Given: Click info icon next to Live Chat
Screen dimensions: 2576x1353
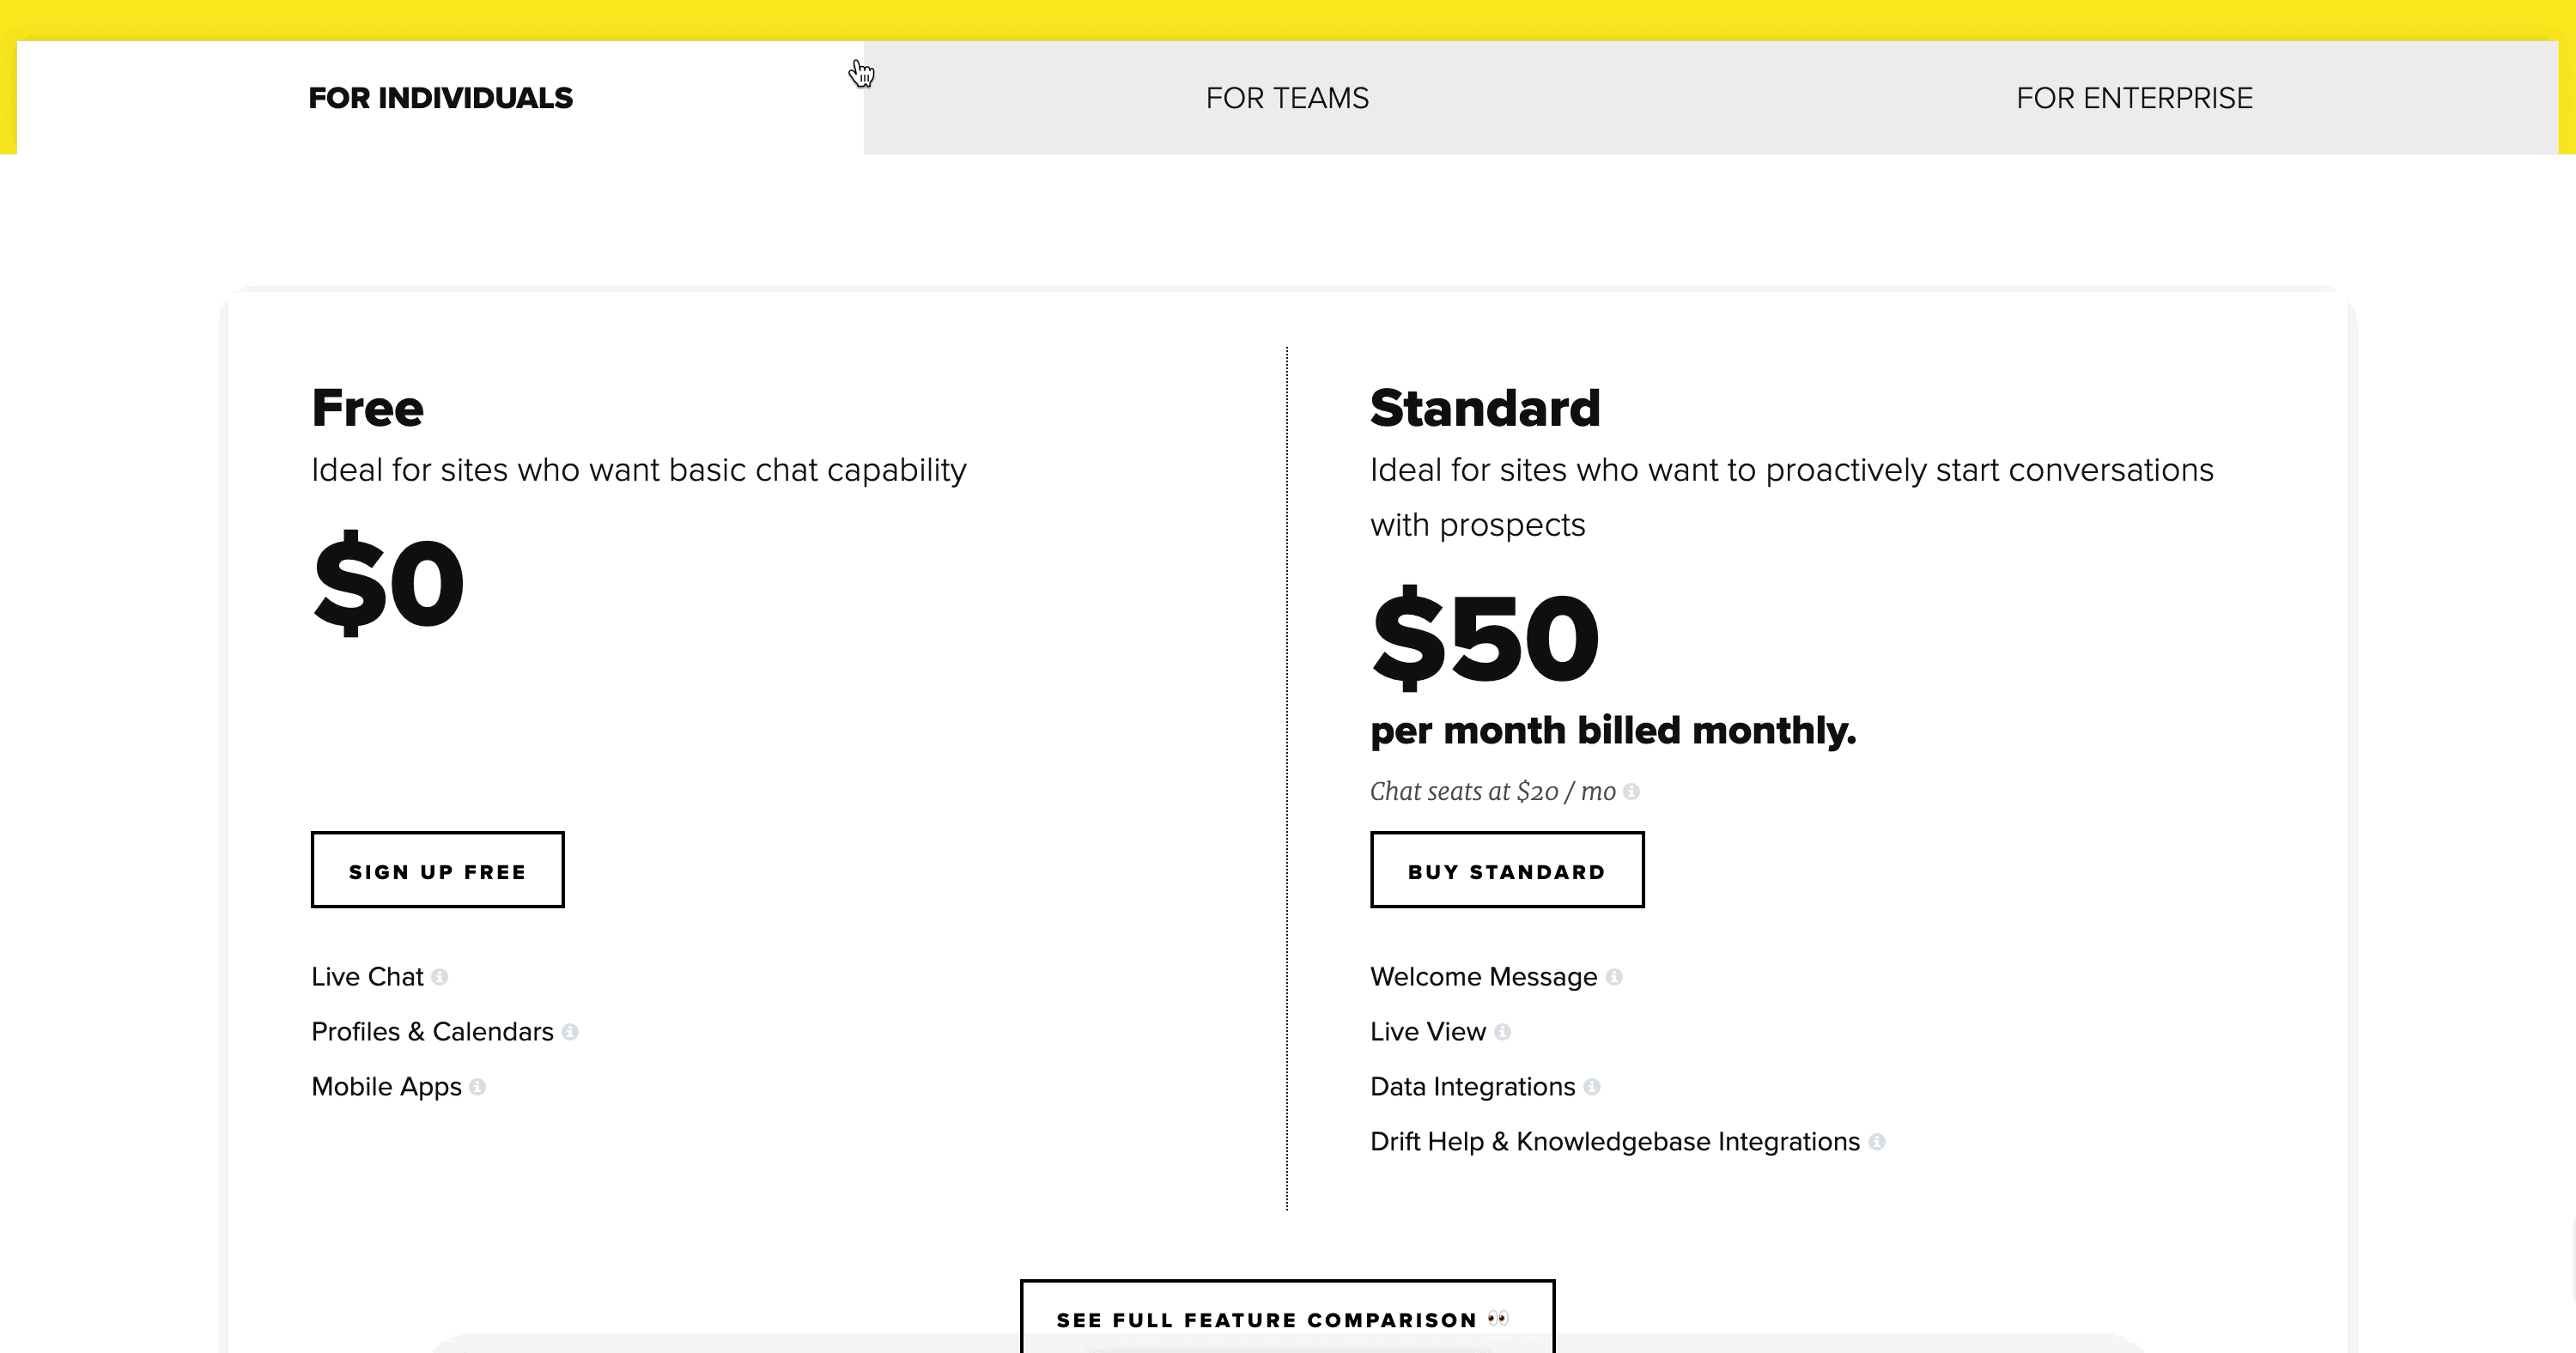Looking at the screenshot, I should tap(439, 977).
